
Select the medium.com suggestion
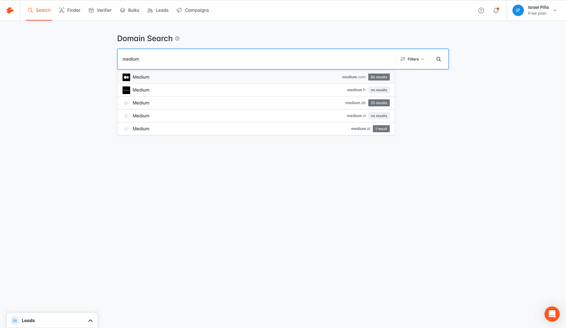coord(256,77)
